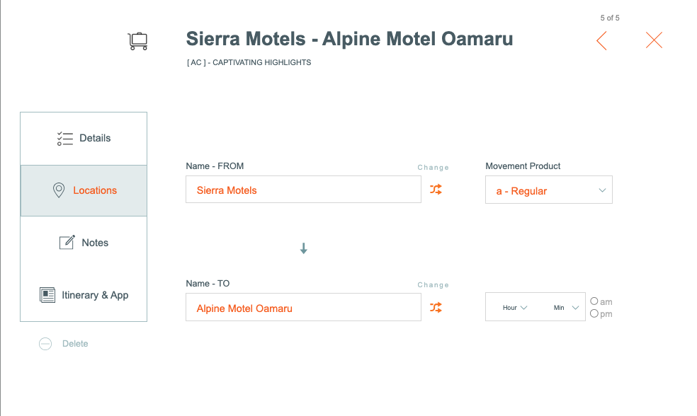Close the panel with orange X
This screenshot has width=697, height=416.
click(654, 40)
